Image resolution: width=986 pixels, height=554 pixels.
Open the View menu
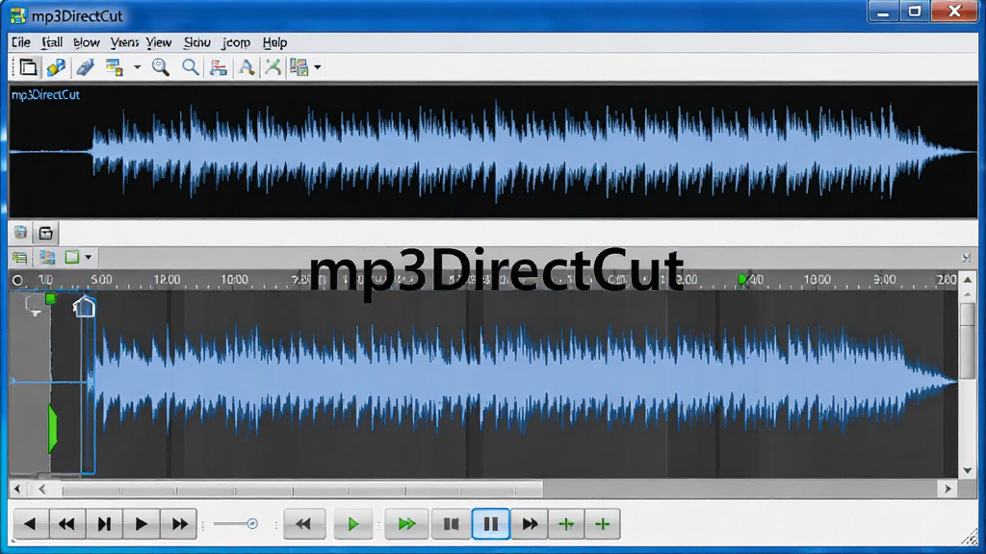tap(159, 42)
